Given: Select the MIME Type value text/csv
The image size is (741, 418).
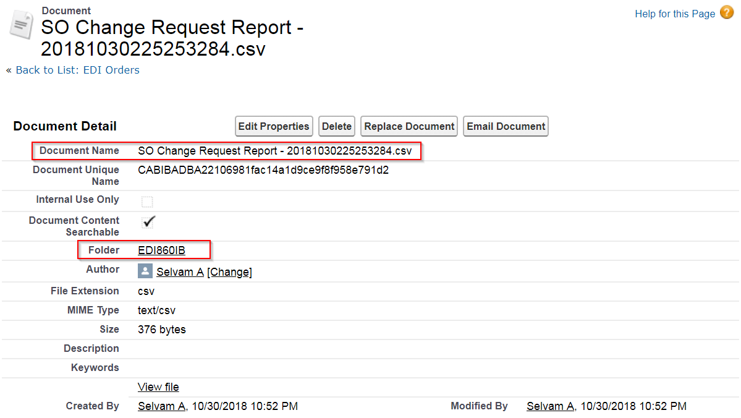Looking at the screenshot, I should click(156, 310).
